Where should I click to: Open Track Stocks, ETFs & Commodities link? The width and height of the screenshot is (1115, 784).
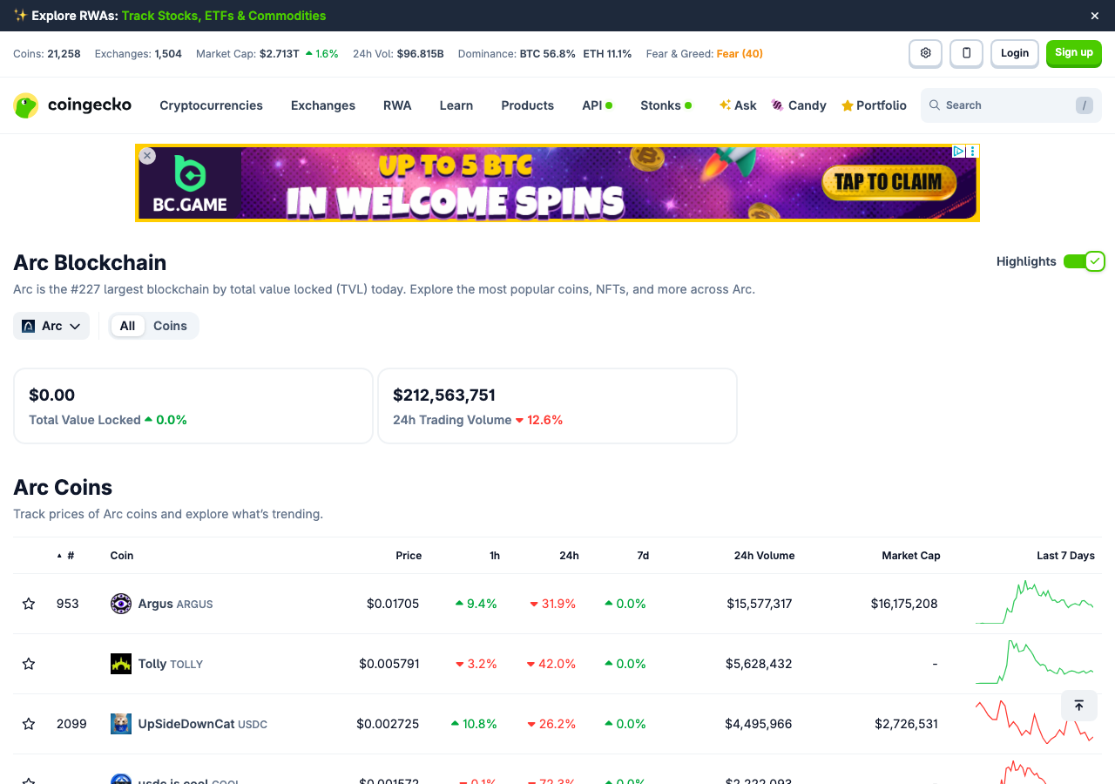coord(224,16)
